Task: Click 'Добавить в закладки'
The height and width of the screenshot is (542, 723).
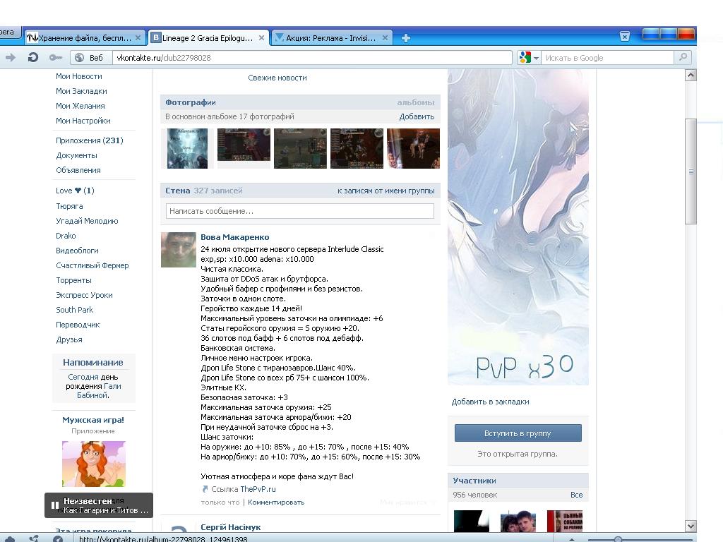Action: point(490,402)
